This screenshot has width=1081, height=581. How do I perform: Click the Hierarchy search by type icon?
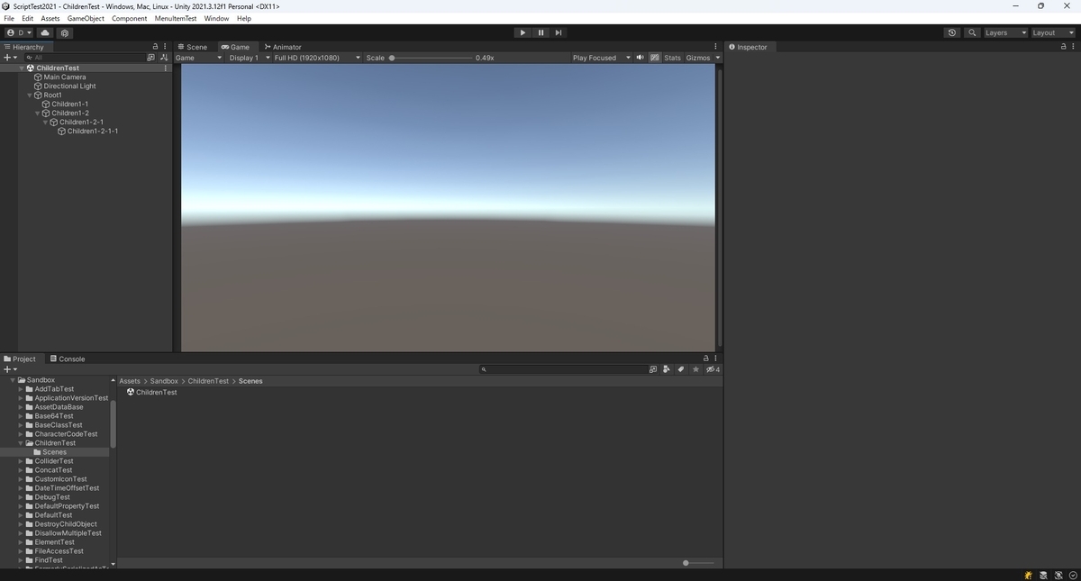click(151, 57)
